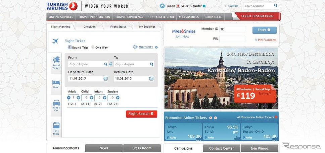The image size is (325, 153).
Task: Switch to the Contact Center tab
Action: click(221, 148)
